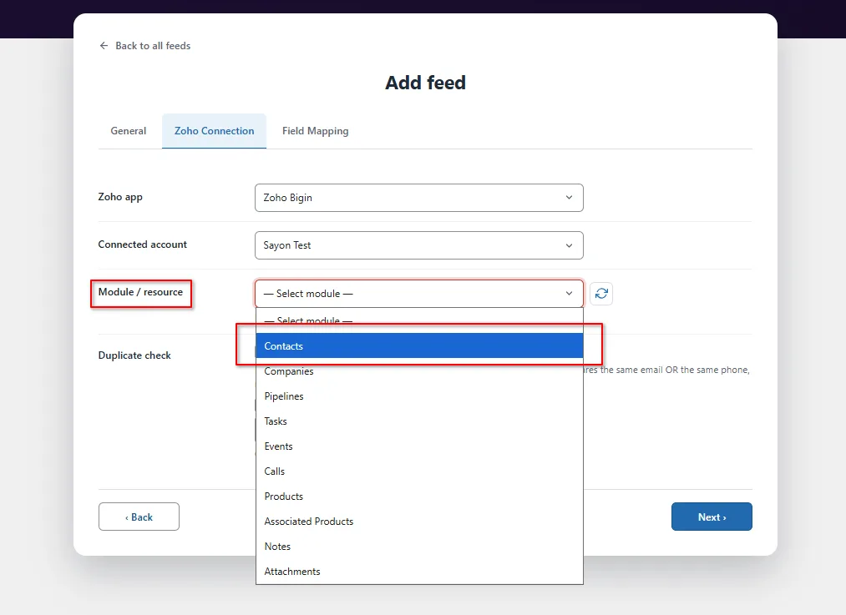Pick Pipelines in the module list

[420, 396]
